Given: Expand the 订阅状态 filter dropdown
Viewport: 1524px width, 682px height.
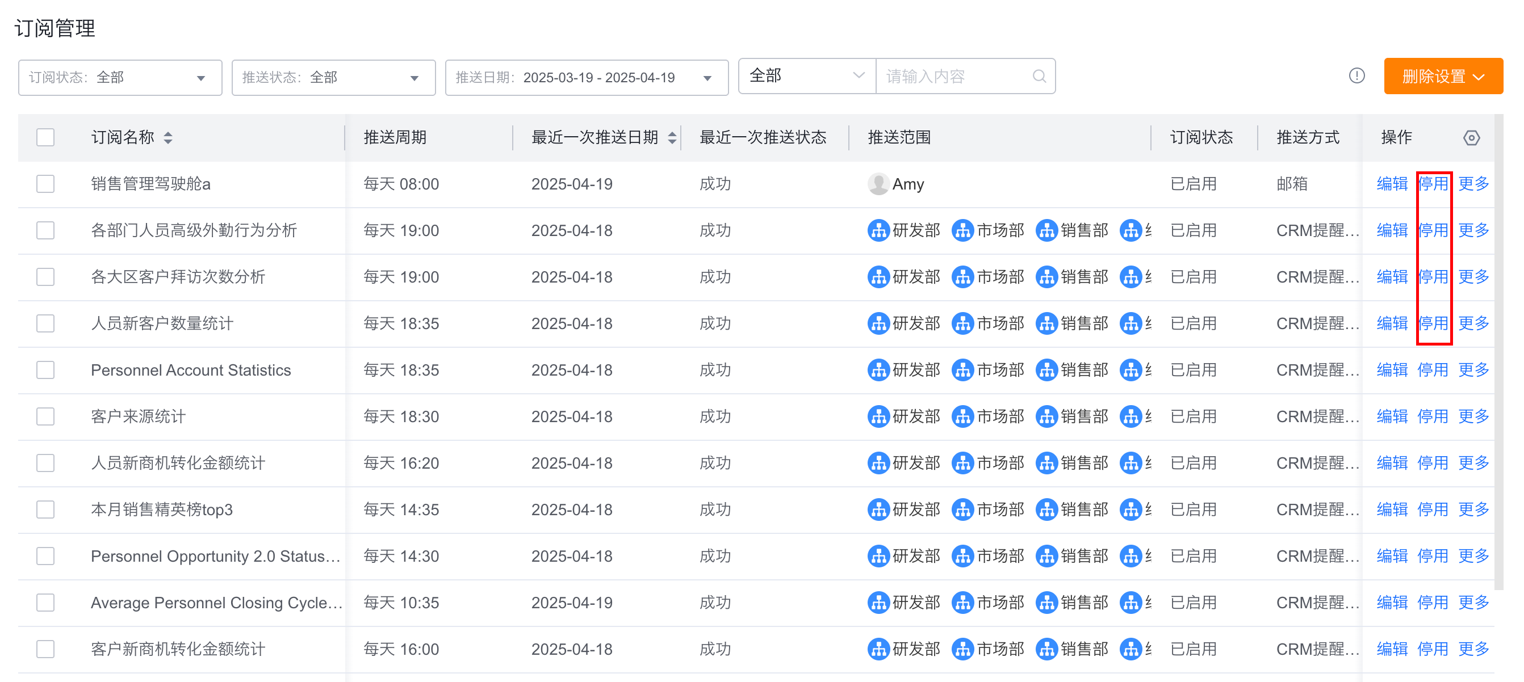Looking at the screenshot, I should (120, 77).
